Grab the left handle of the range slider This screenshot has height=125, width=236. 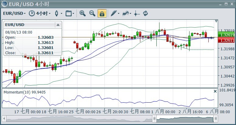(154, 119)
